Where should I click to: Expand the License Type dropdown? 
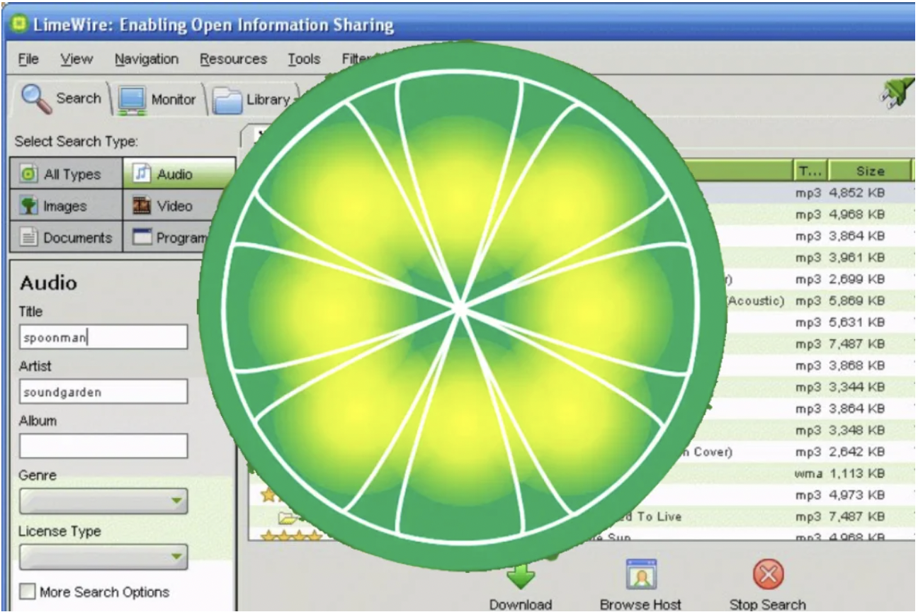(103, 557)
